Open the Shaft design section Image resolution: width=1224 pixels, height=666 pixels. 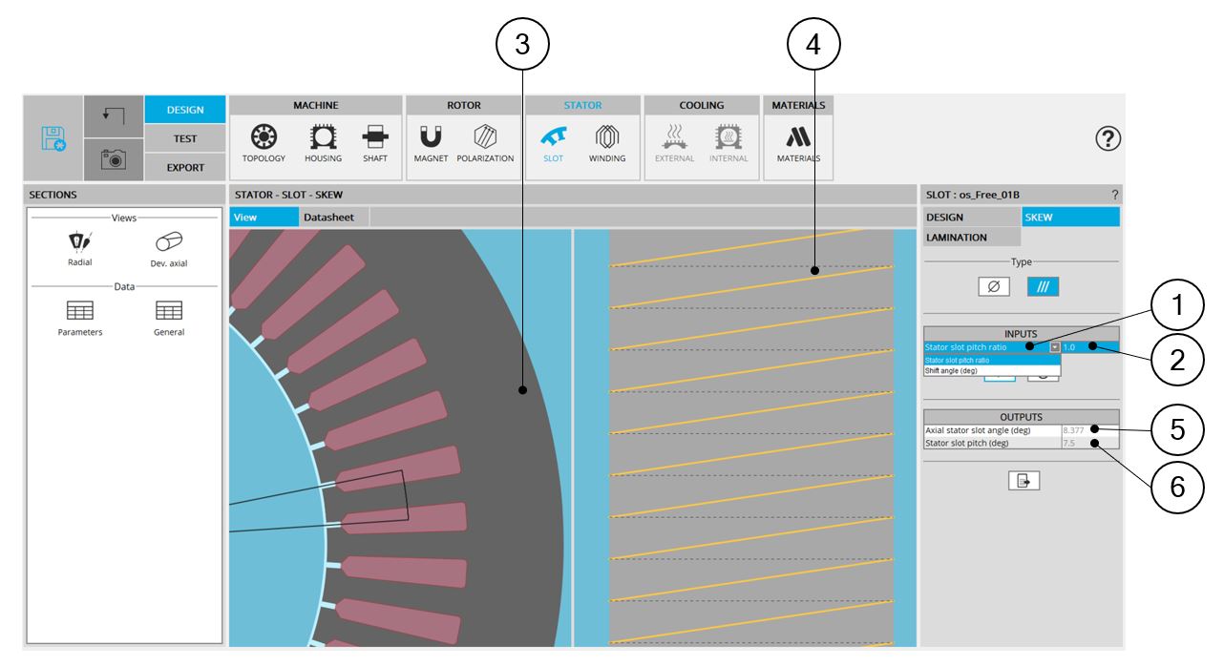[375, 141]
